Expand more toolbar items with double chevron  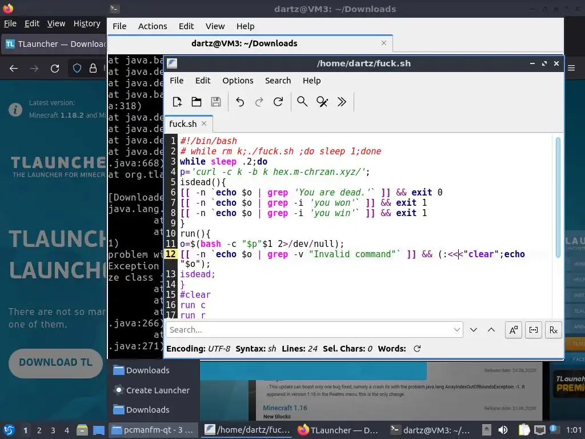[342, 102]
